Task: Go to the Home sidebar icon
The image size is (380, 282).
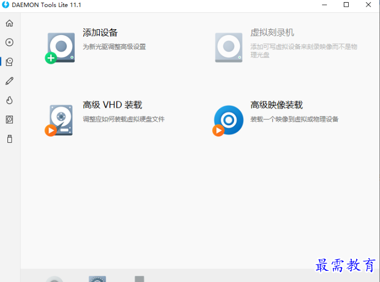Action: [x=10, y=23]
